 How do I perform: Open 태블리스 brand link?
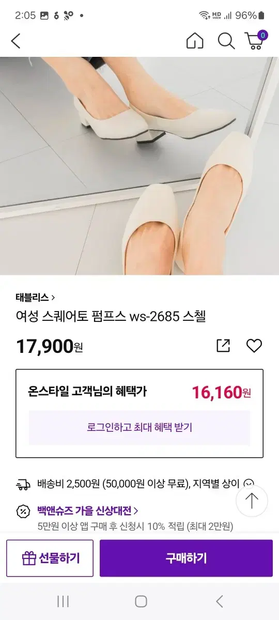(x=35, y=297)
